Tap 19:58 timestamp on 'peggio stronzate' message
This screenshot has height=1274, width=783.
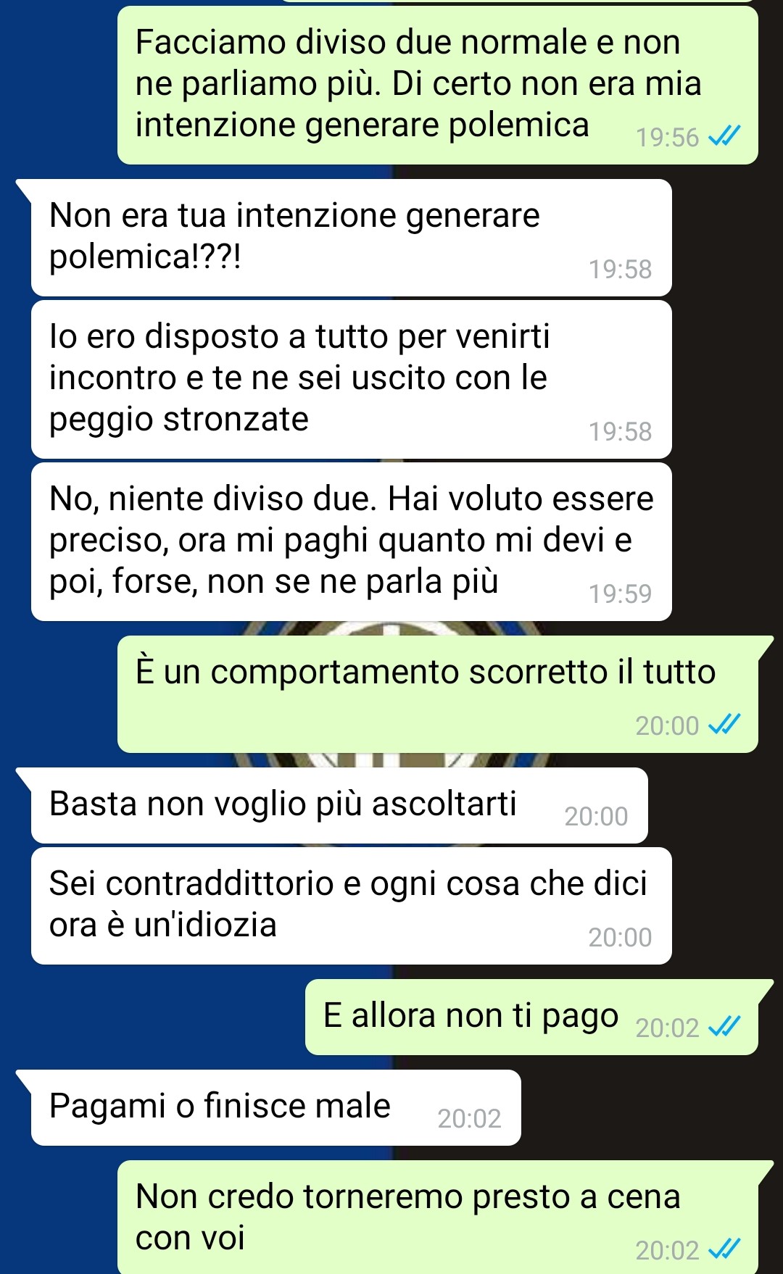click(x=620, y=431)
